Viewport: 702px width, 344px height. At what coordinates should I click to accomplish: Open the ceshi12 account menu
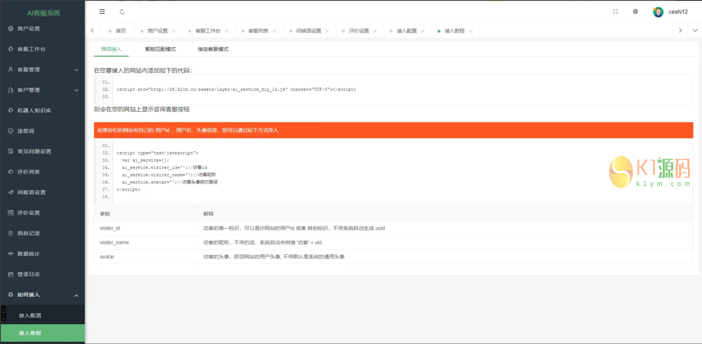pos(678,12)
